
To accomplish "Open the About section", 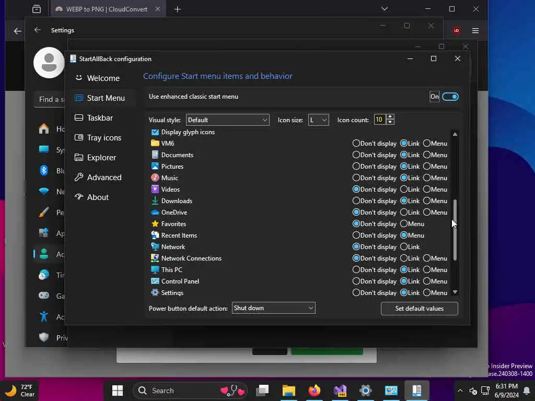I will (x=91, y=197).
